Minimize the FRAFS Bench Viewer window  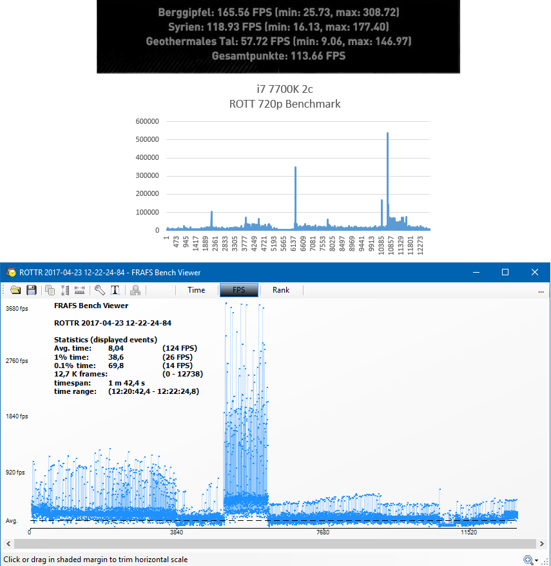pos(476,272)
